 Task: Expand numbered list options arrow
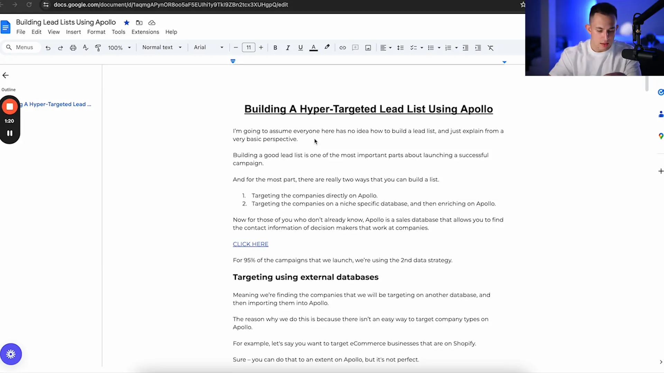[456, 48]
